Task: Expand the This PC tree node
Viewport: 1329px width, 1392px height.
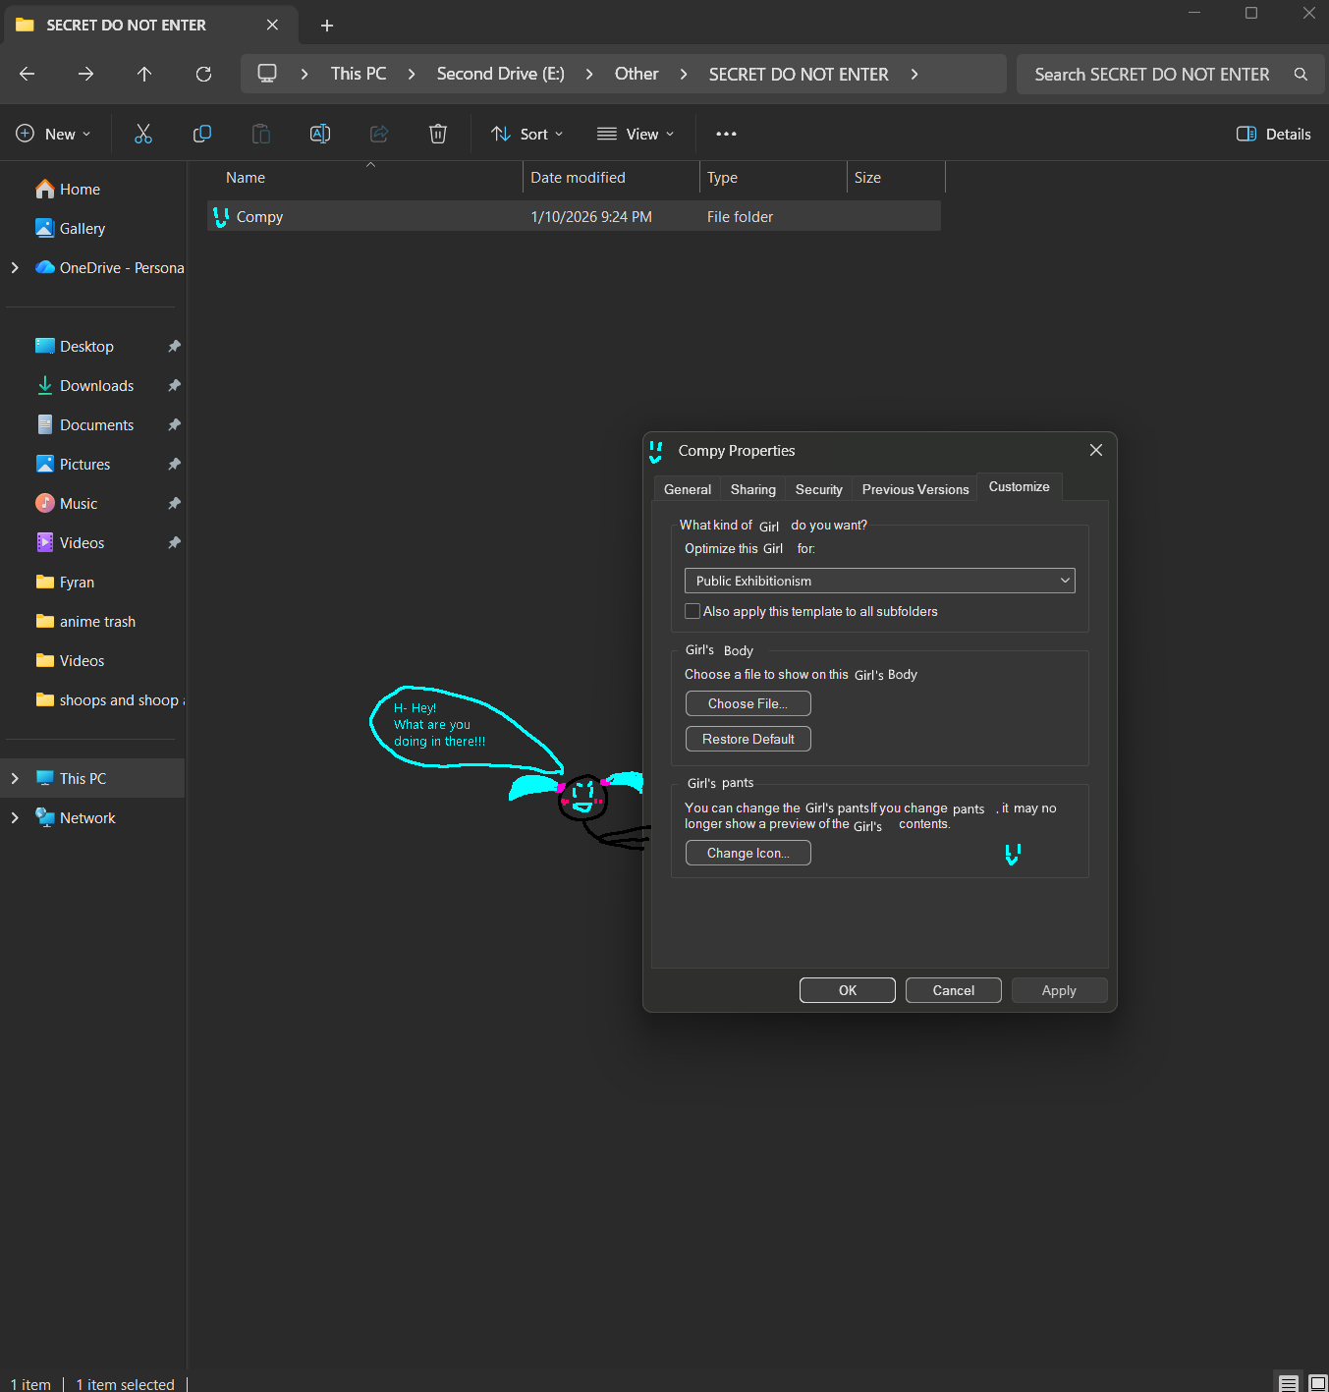Action: 15,778
